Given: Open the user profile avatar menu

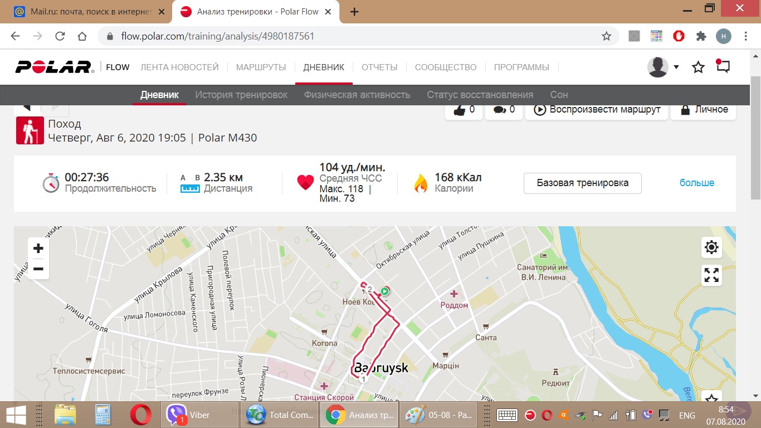Looking at the screenshot, I should point(658,67).
